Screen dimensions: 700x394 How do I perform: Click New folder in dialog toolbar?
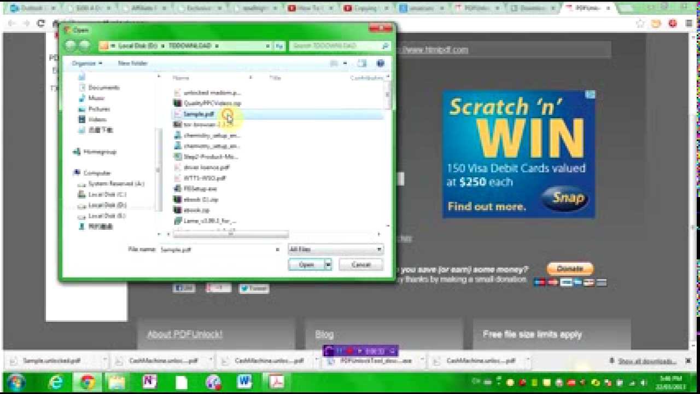pos(132,63)
